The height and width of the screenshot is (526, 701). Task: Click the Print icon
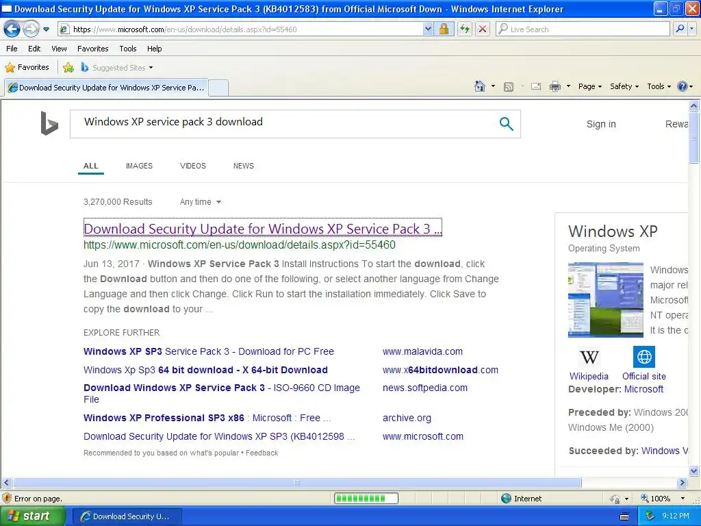(x=555, y=86)
